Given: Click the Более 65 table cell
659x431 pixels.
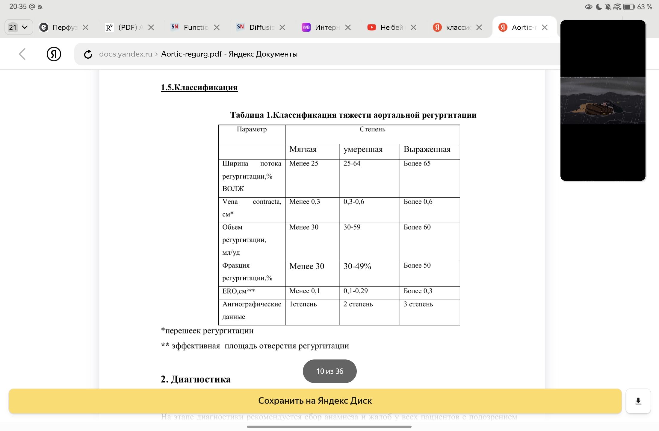Looking at the screenshot, I should pos(430,178).
